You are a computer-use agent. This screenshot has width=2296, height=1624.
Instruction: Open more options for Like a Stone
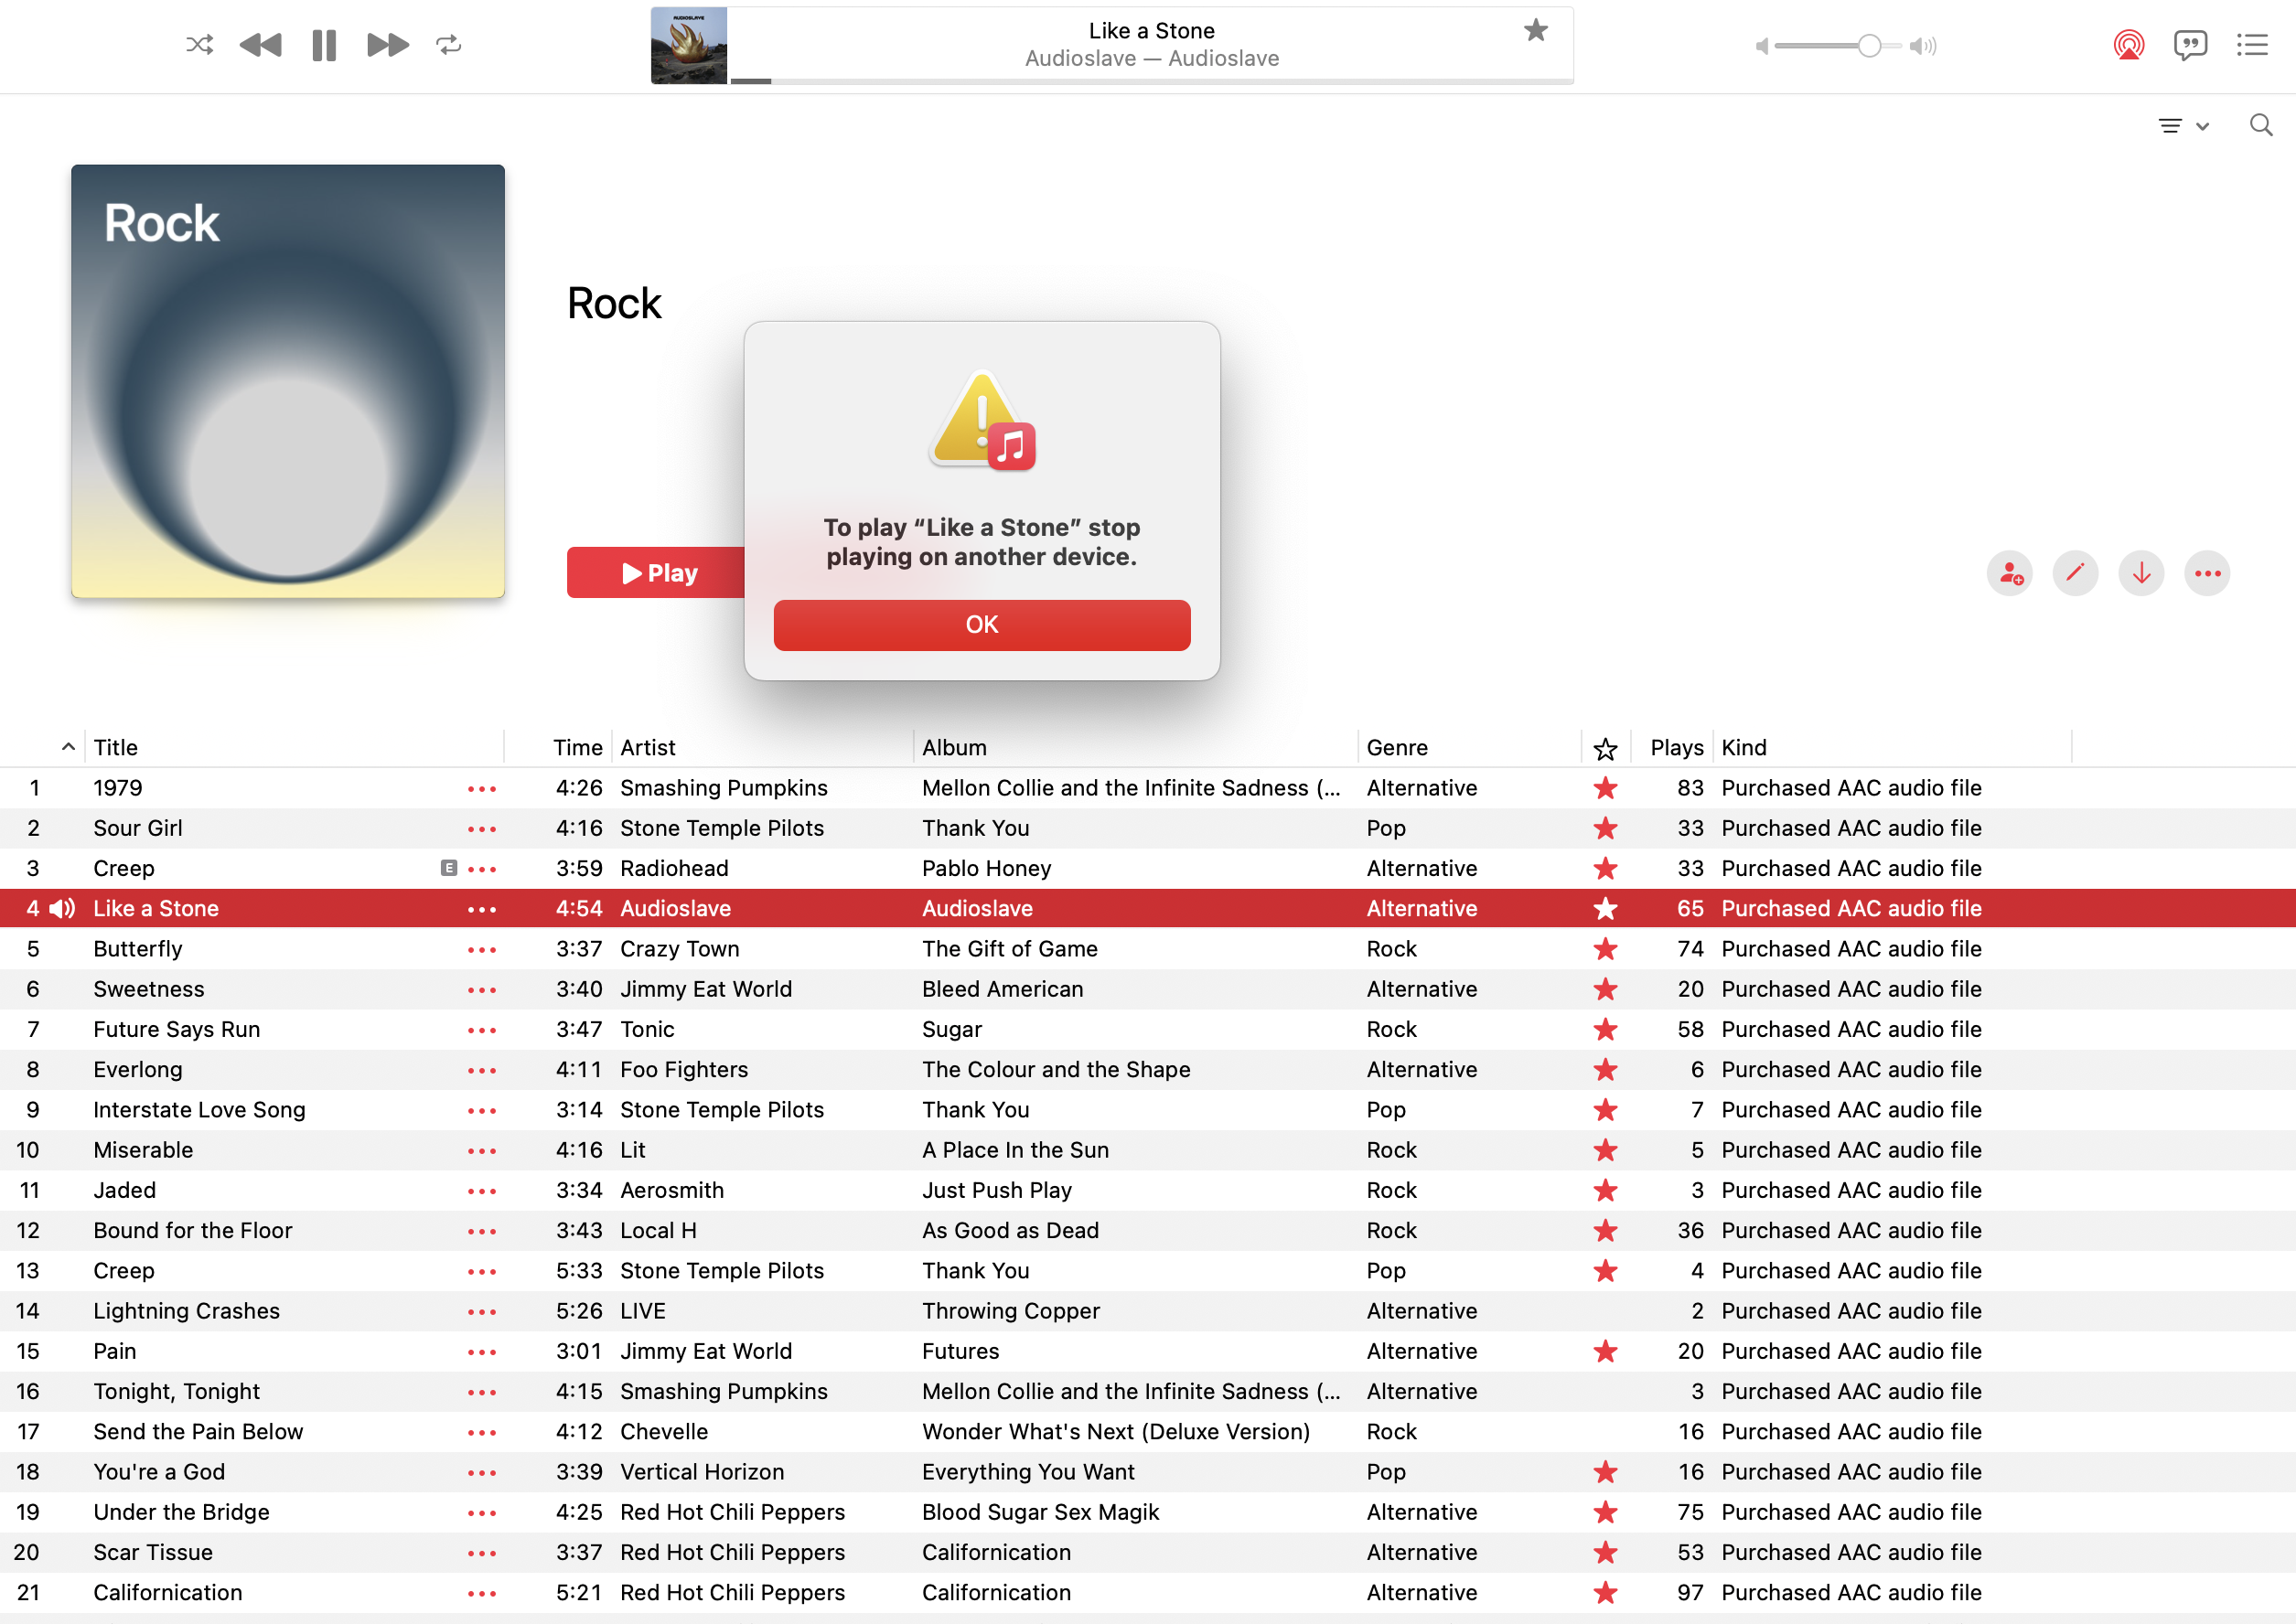[482, 909]
